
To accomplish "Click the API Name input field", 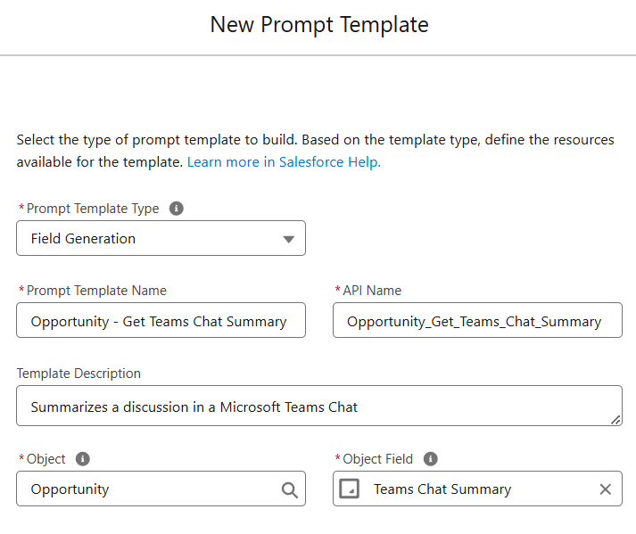I will (x=477, y=320).
